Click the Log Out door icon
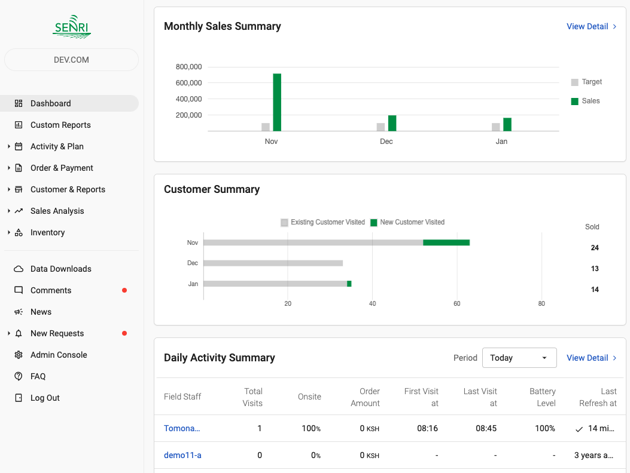This screenshot has width=630, height=473. pos(19,398)
